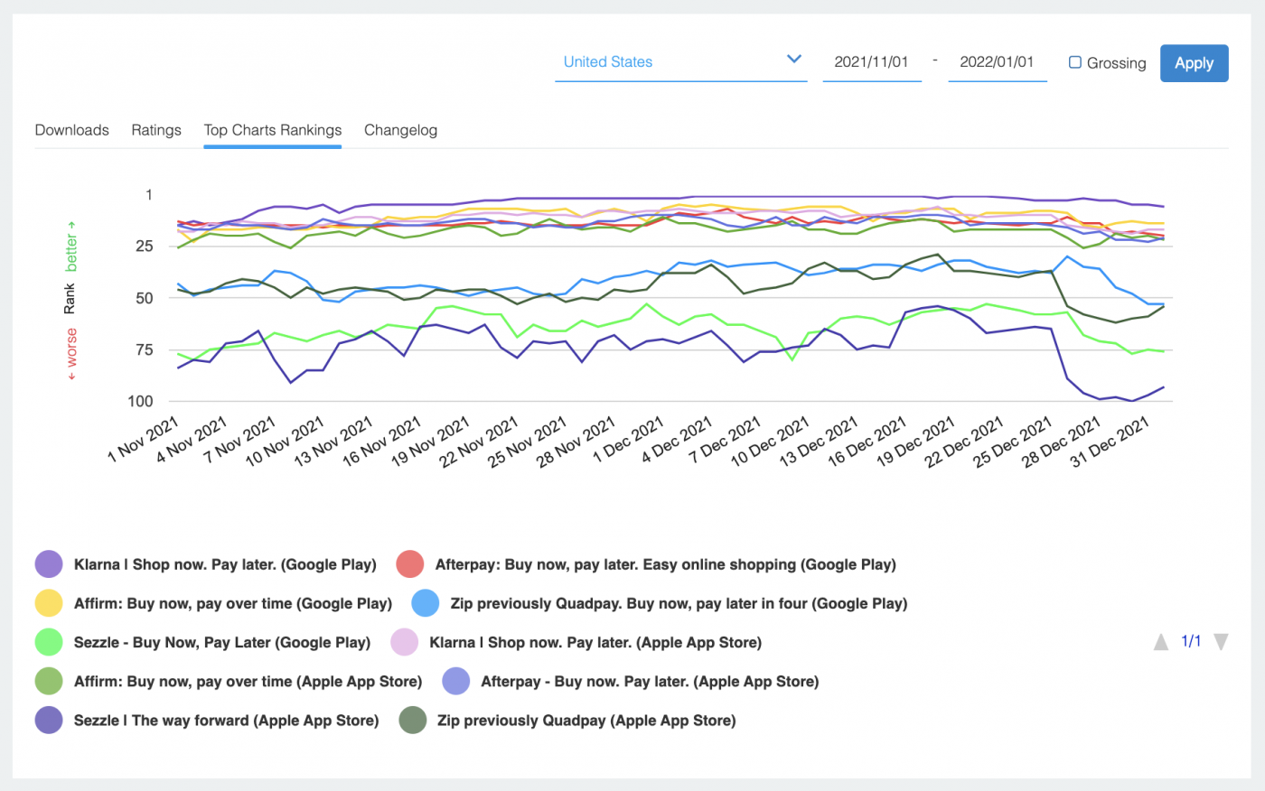Switch to the Downloads tab

pyautogui.click(x=71, y=130)
